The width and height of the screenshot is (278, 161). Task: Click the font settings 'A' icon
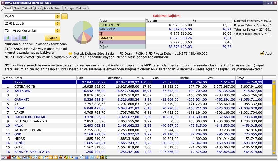8,38
